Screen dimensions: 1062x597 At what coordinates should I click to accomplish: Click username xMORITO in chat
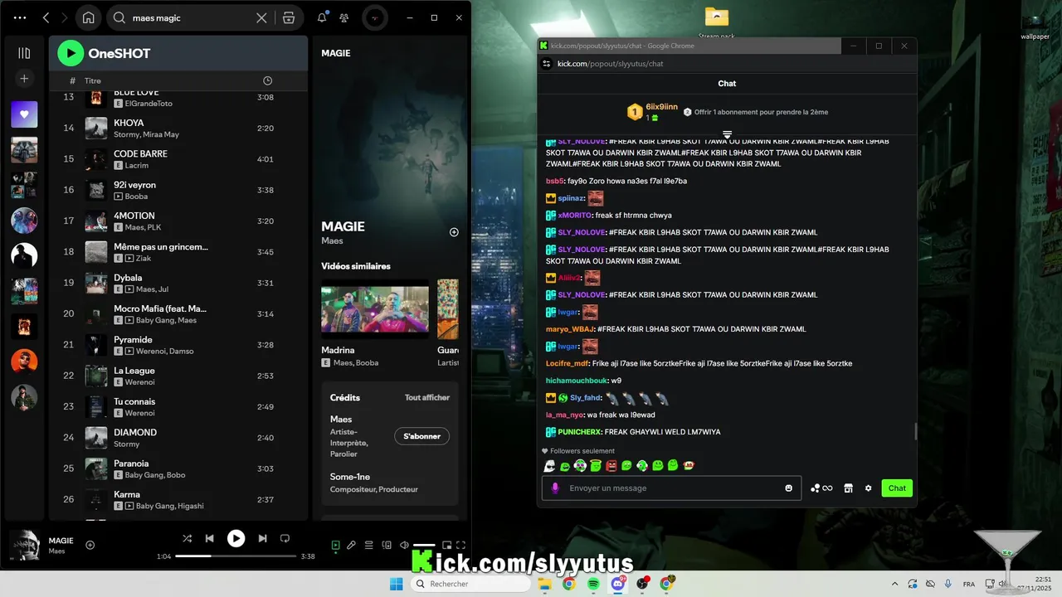(x=574, y=216)
